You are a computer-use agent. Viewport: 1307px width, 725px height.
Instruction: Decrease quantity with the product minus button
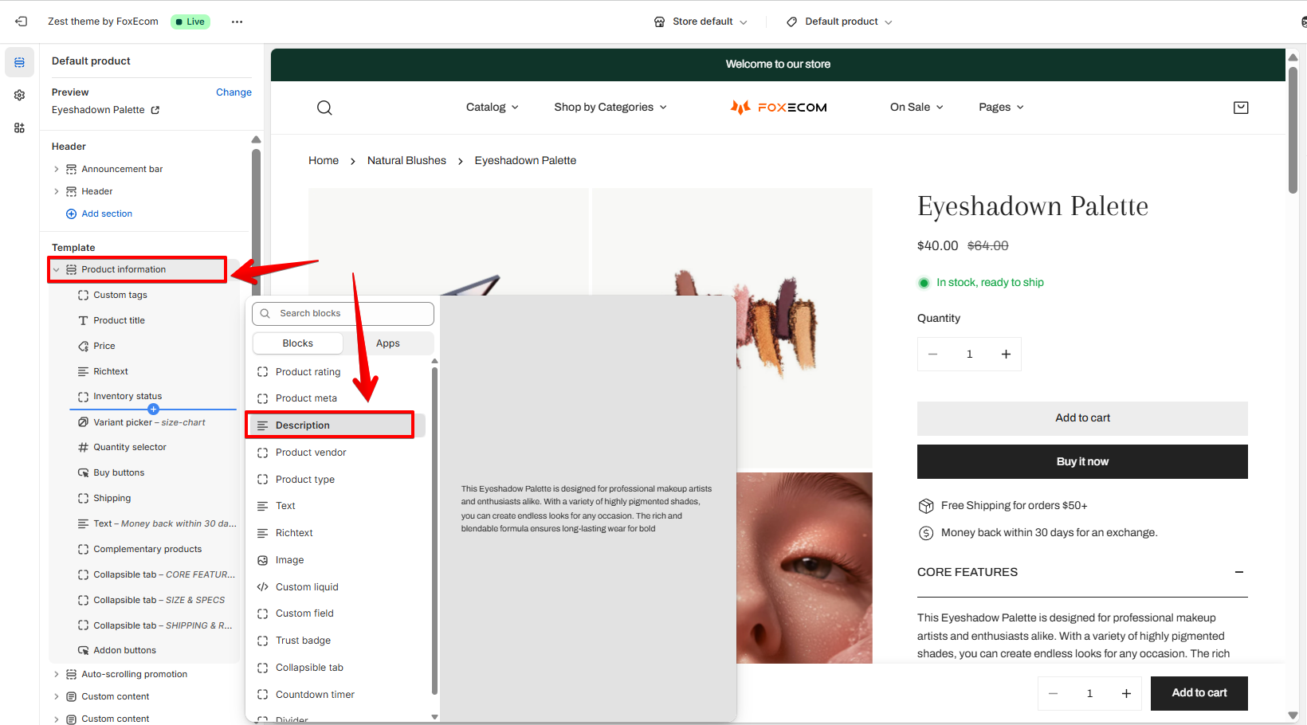pos(932,355)
